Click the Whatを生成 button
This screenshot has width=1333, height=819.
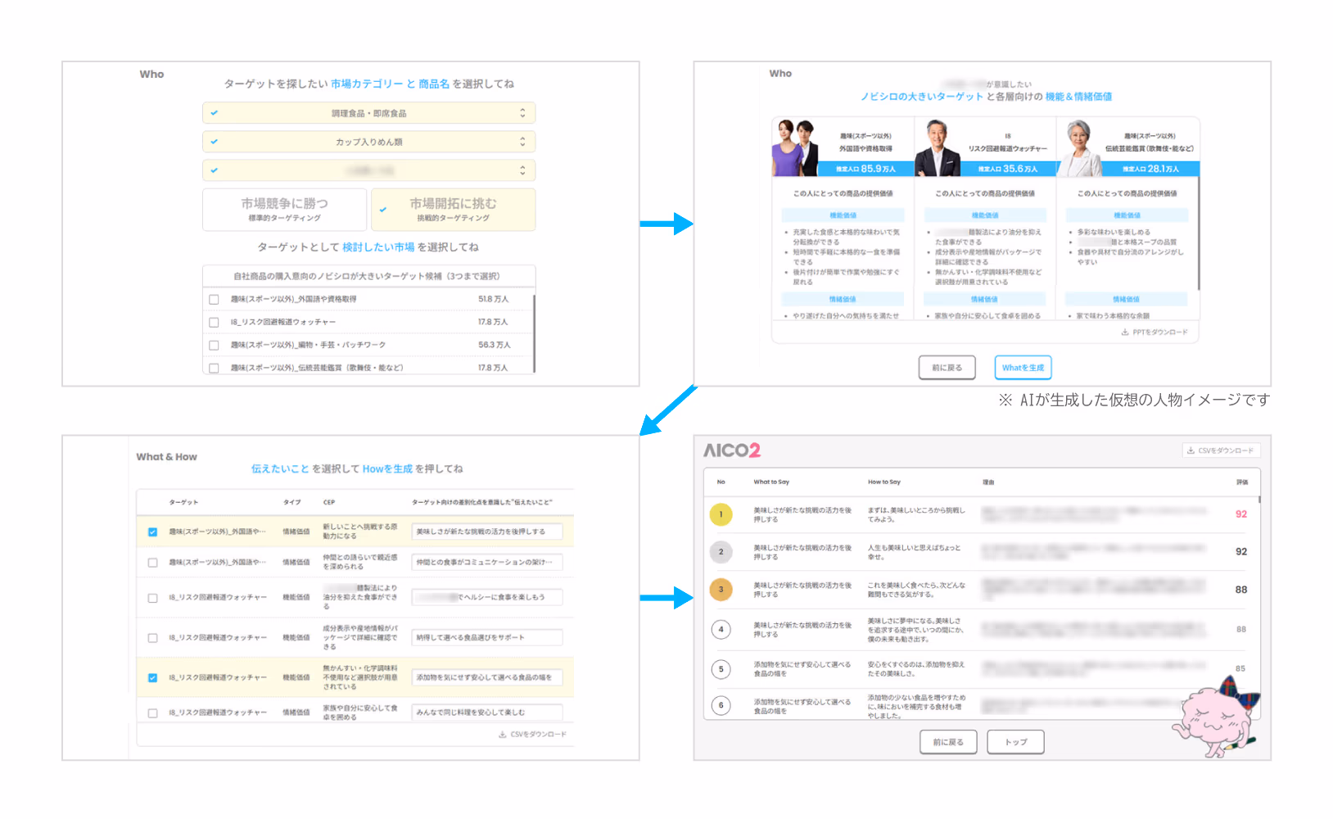pos(1023,367)
